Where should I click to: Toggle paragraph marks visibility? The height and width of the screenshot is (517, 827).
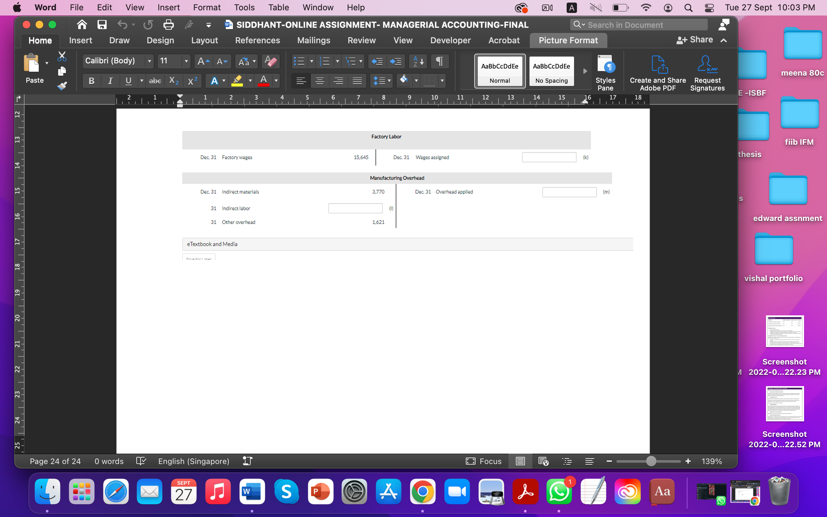pyautogui.click(x=439, y=61)
